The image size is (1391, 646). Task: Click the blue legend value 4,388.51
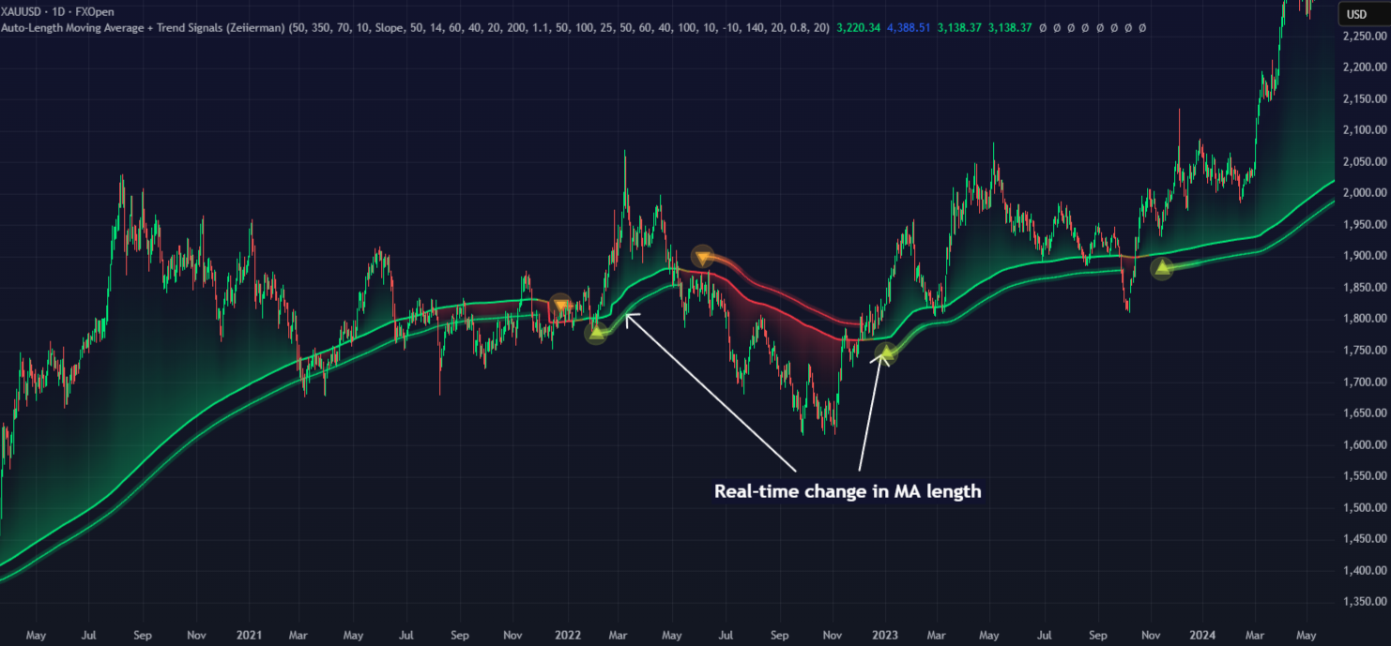pyautogui.click(x=908, y=28)
